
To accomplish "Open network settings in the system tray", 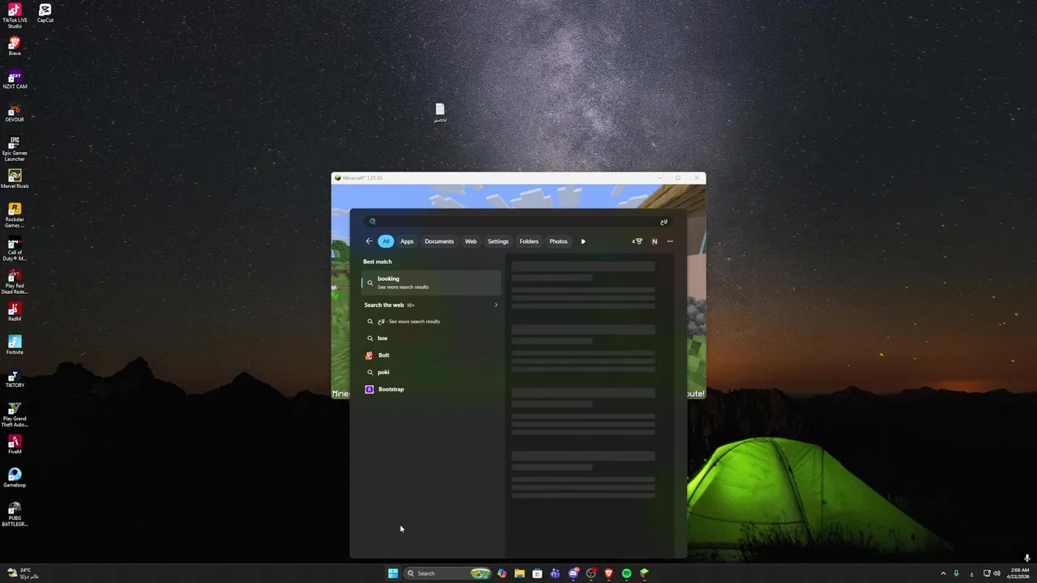I will 987,573.
